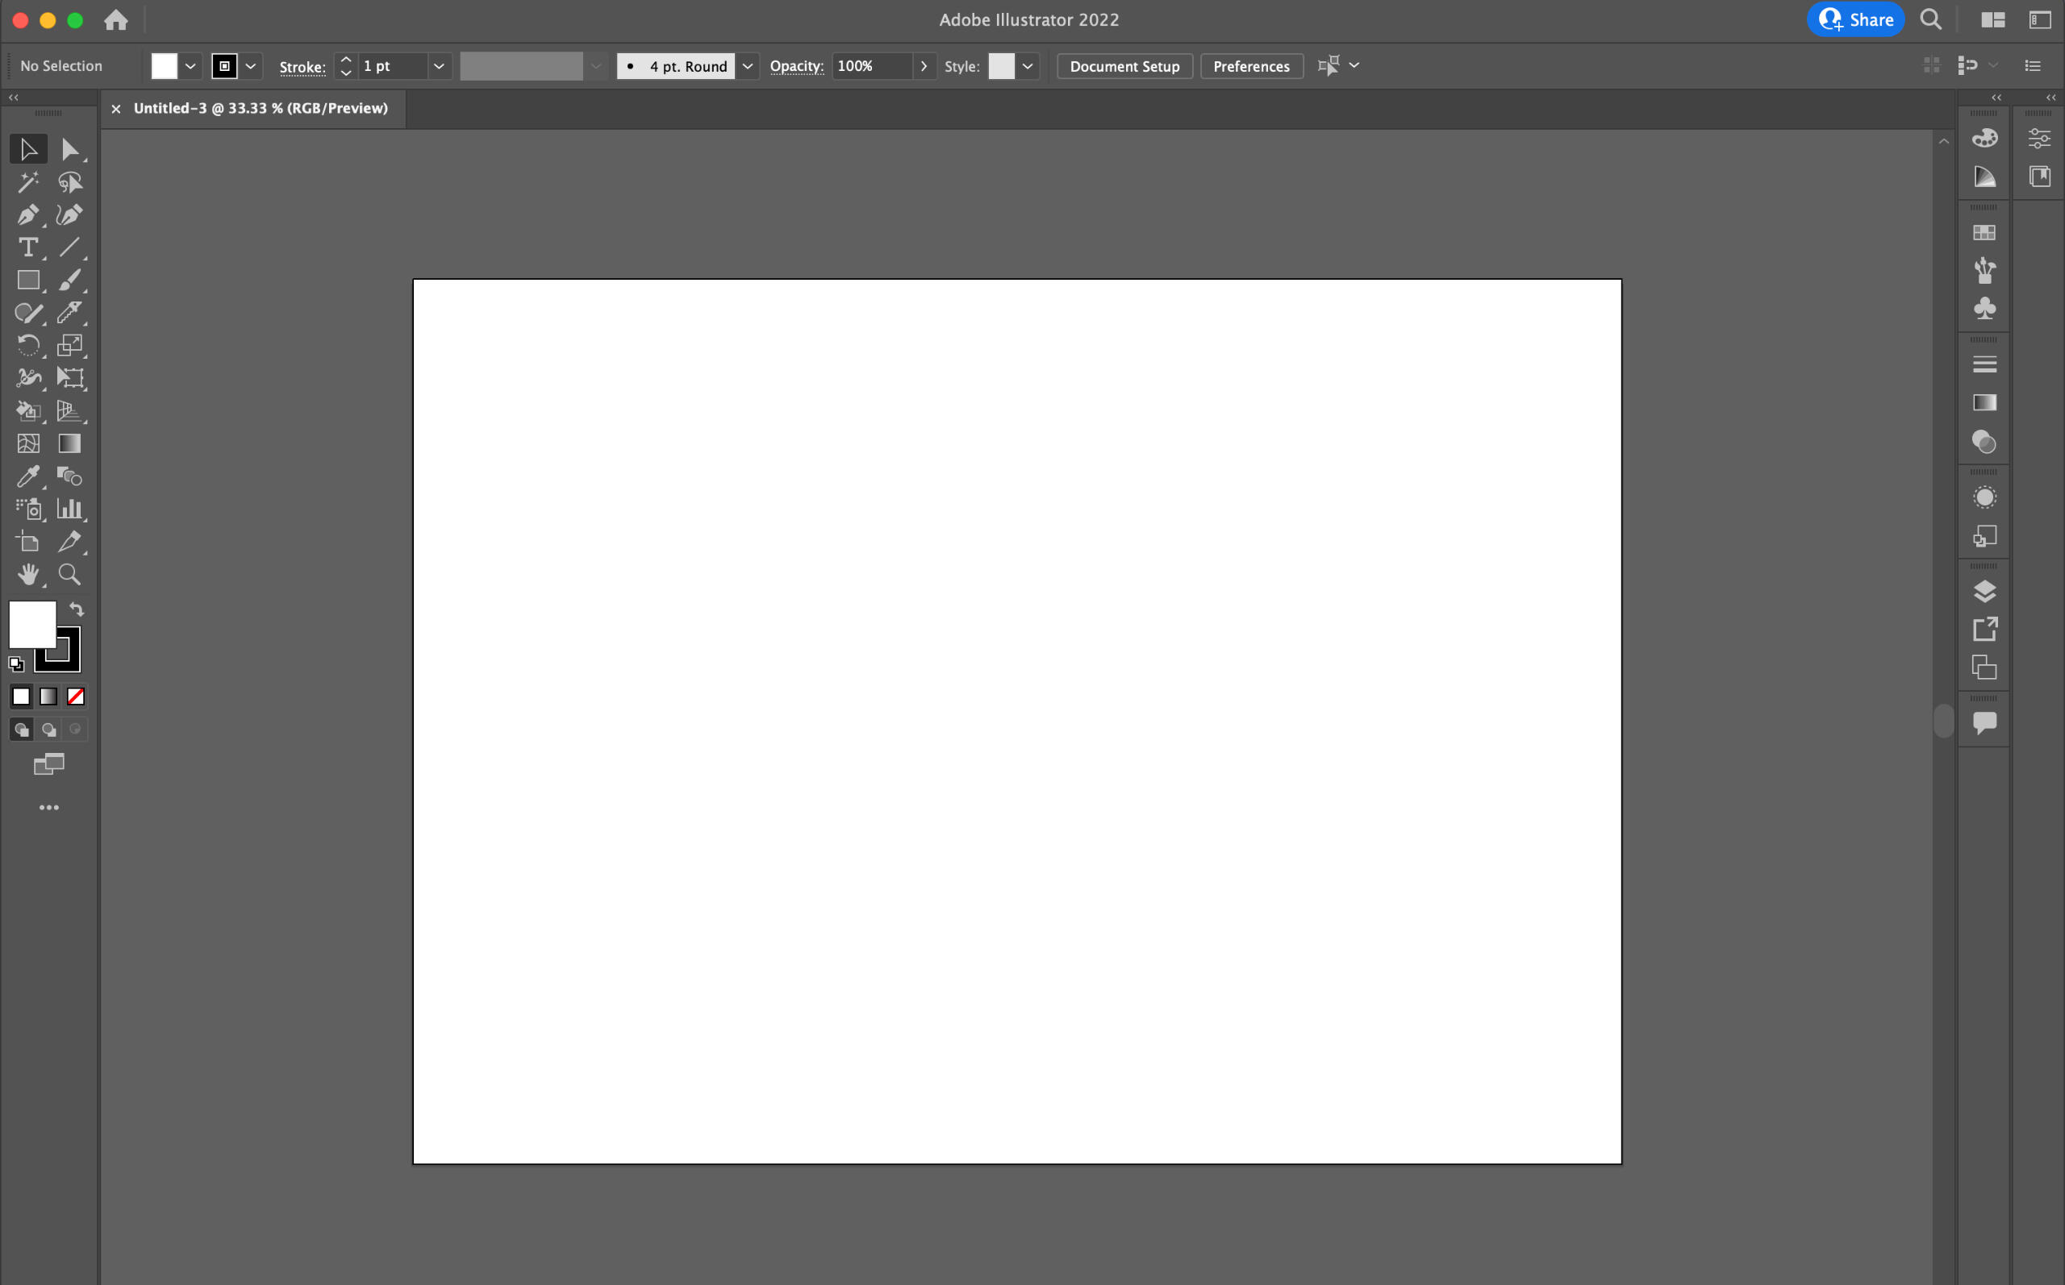Set paint mode to None

pos(76,697)
